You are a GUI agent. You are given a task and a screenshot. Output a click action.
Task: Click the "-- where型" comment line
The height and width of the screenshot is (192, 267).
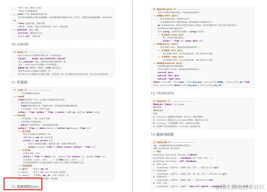click(x=20, y=115)
